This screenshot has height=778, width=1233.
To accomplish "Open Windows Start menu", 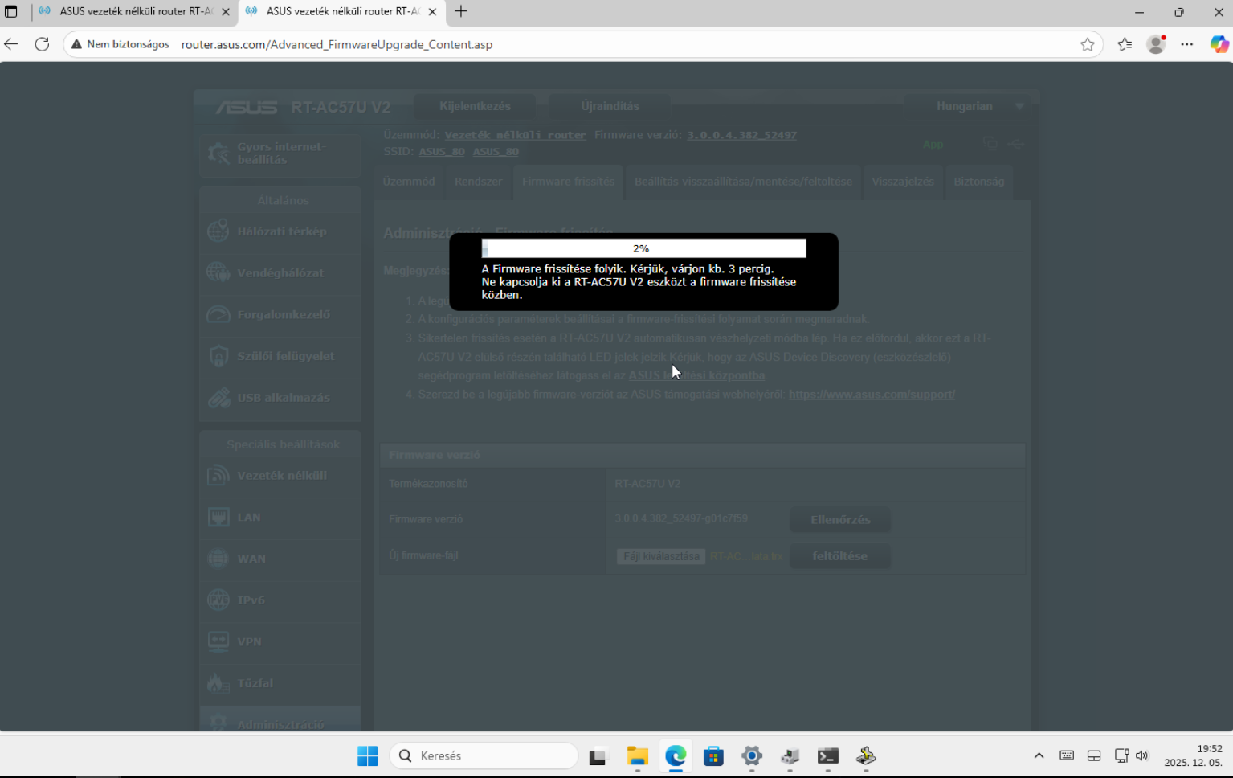I will pos(368,755).
